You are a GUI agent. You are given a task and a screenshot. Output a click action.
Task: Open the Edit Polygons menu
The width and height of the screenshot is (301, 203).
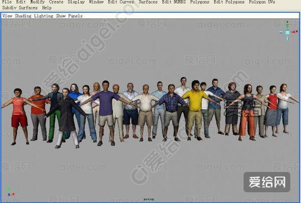click(229, 2)
